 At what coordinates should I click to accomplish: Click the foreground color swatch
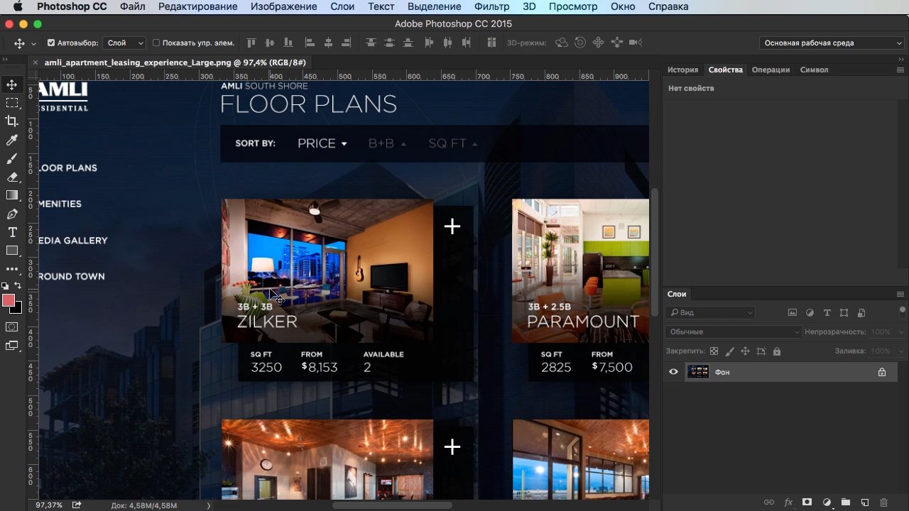click(9, 300)
